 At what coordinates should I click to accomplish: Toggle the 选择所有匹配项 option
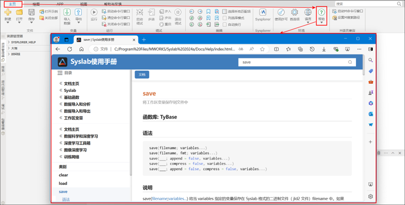[236, 11]
